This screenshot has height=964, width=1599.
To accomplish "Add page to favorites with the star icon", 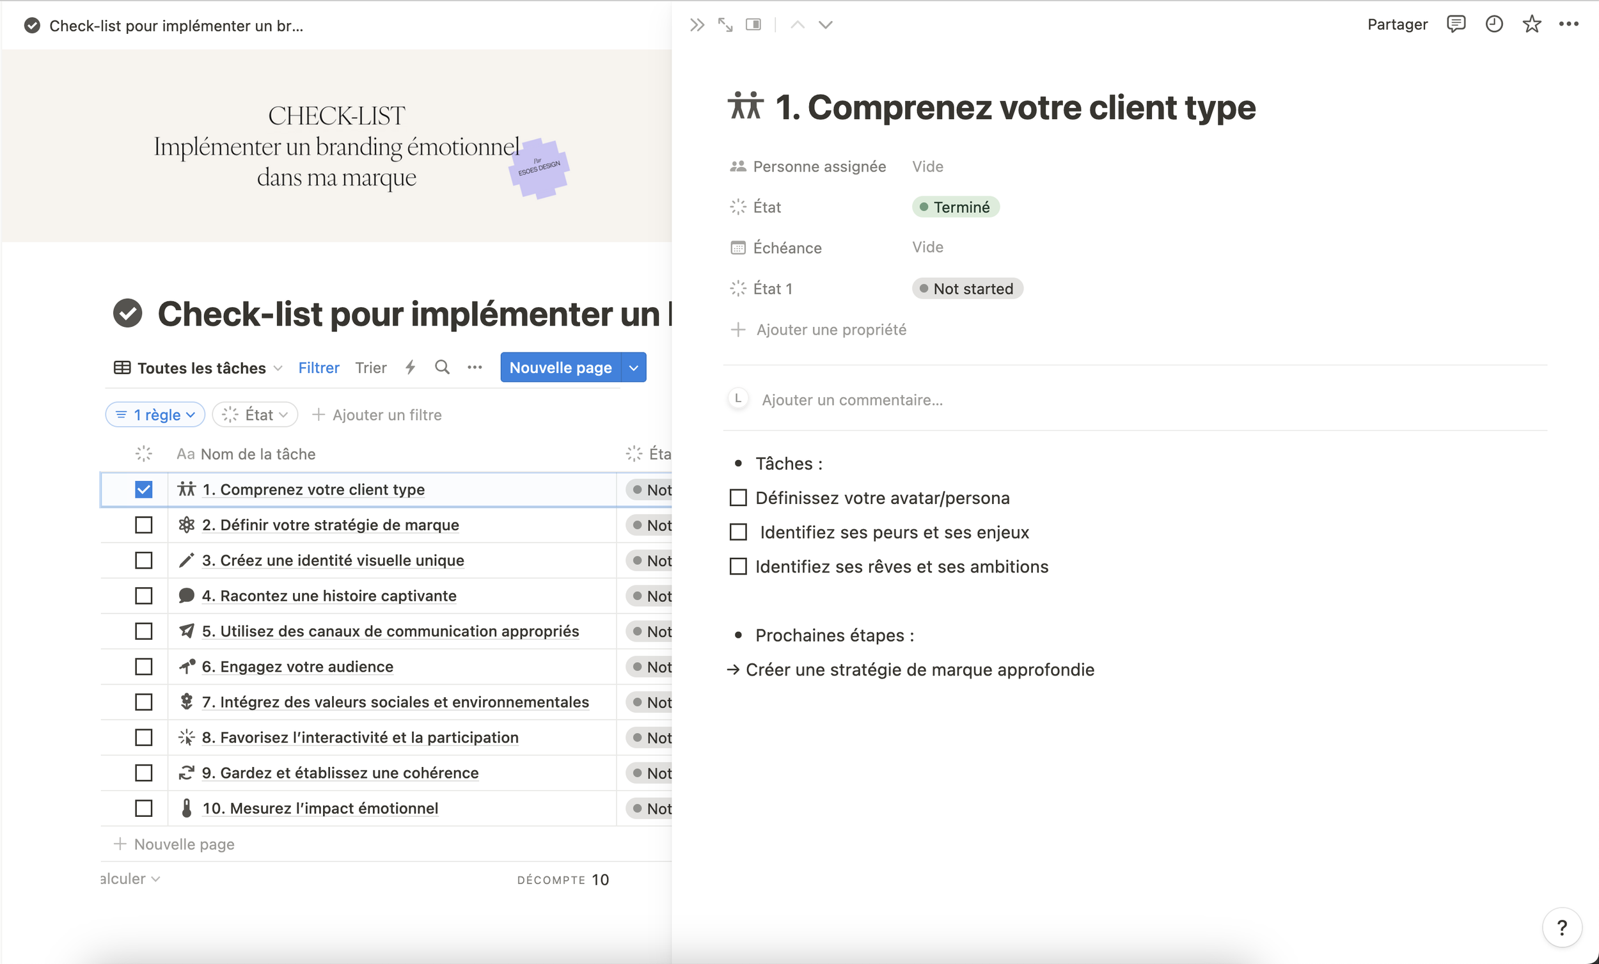I will [1531, 25].
